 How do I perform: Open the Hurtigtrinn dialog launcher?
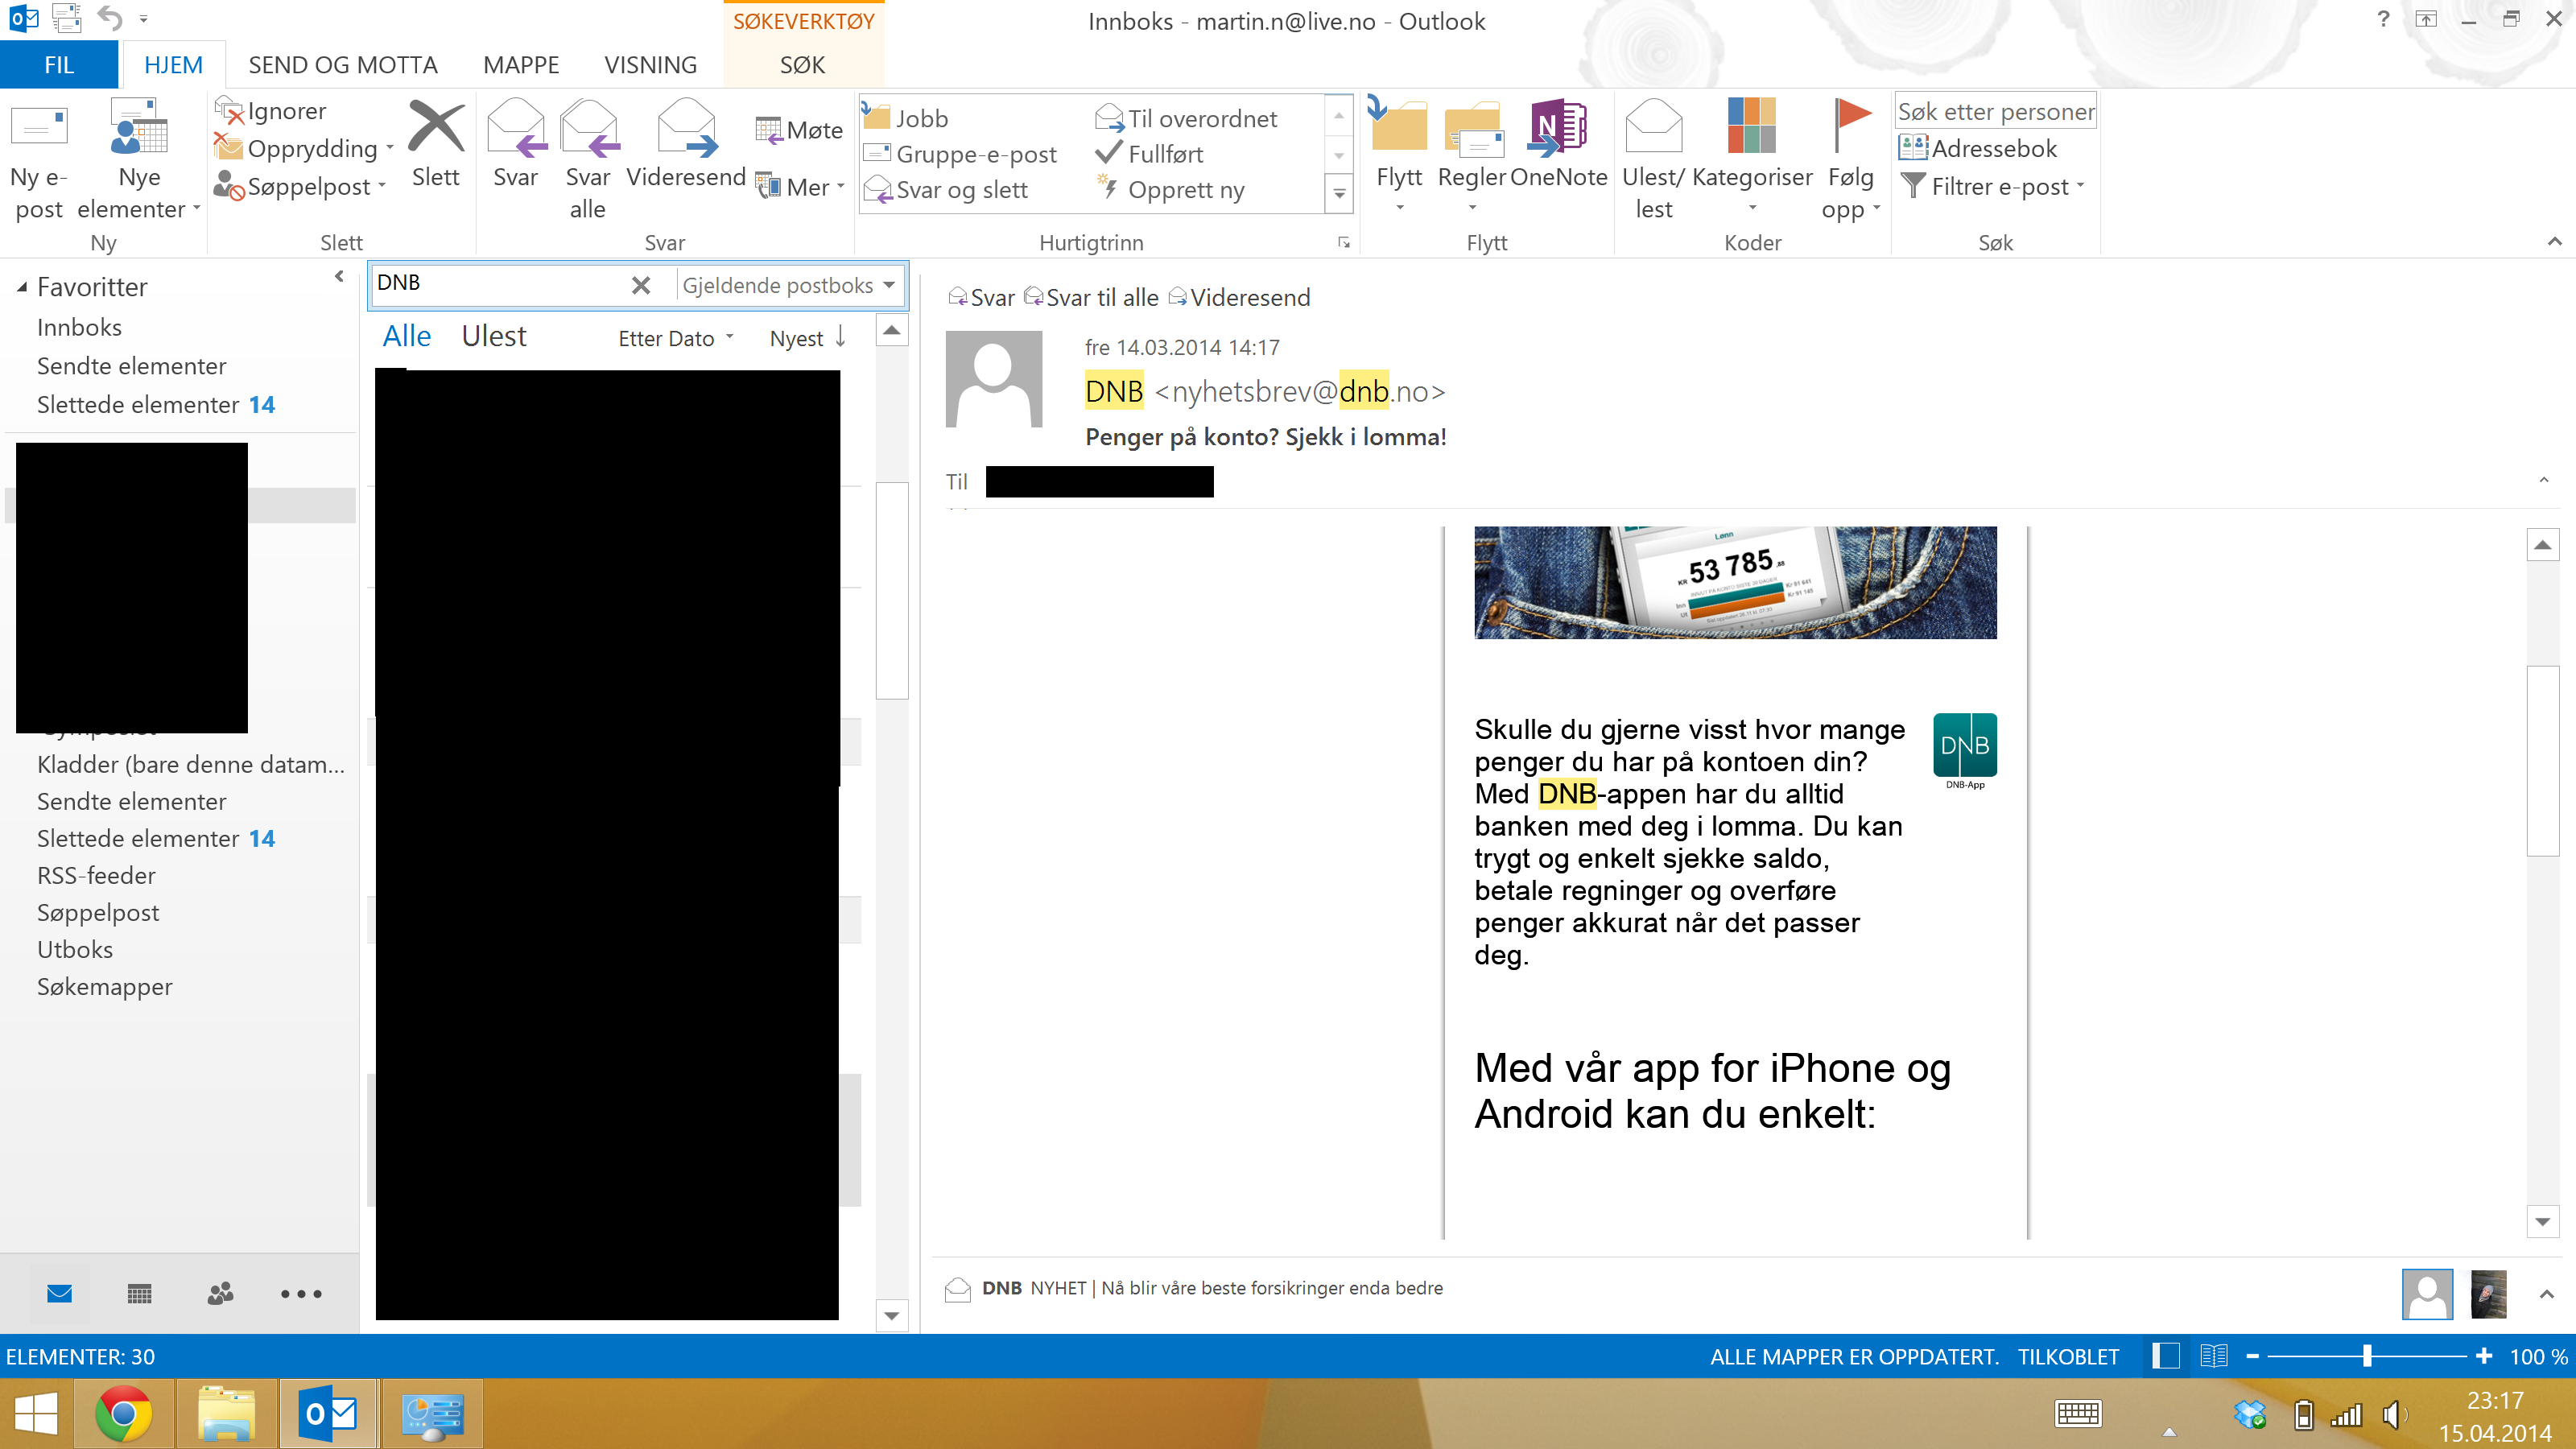[1344, 243]
